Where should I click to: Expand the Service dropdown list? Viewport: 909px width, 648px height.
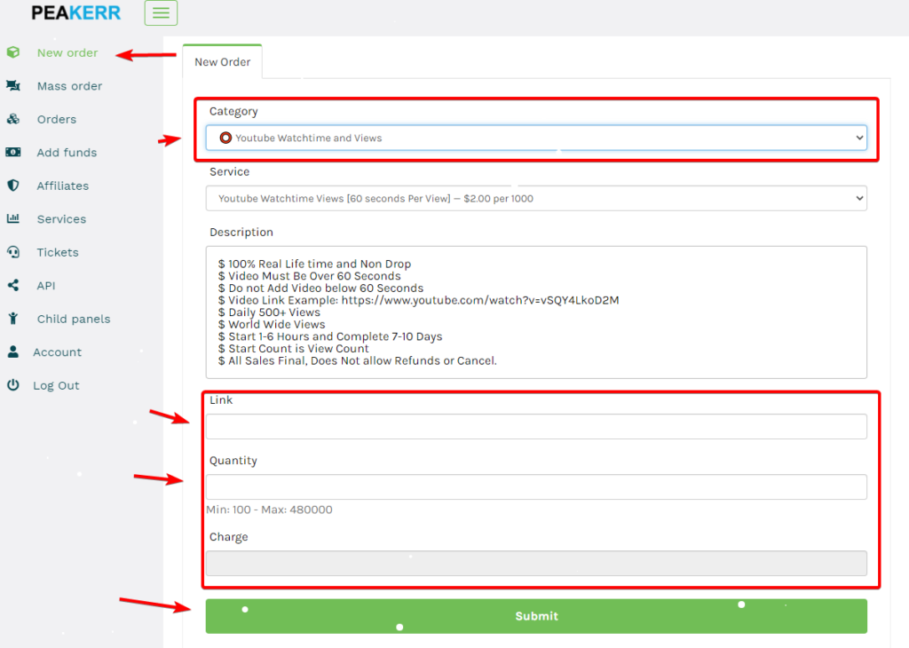point(536,199)
